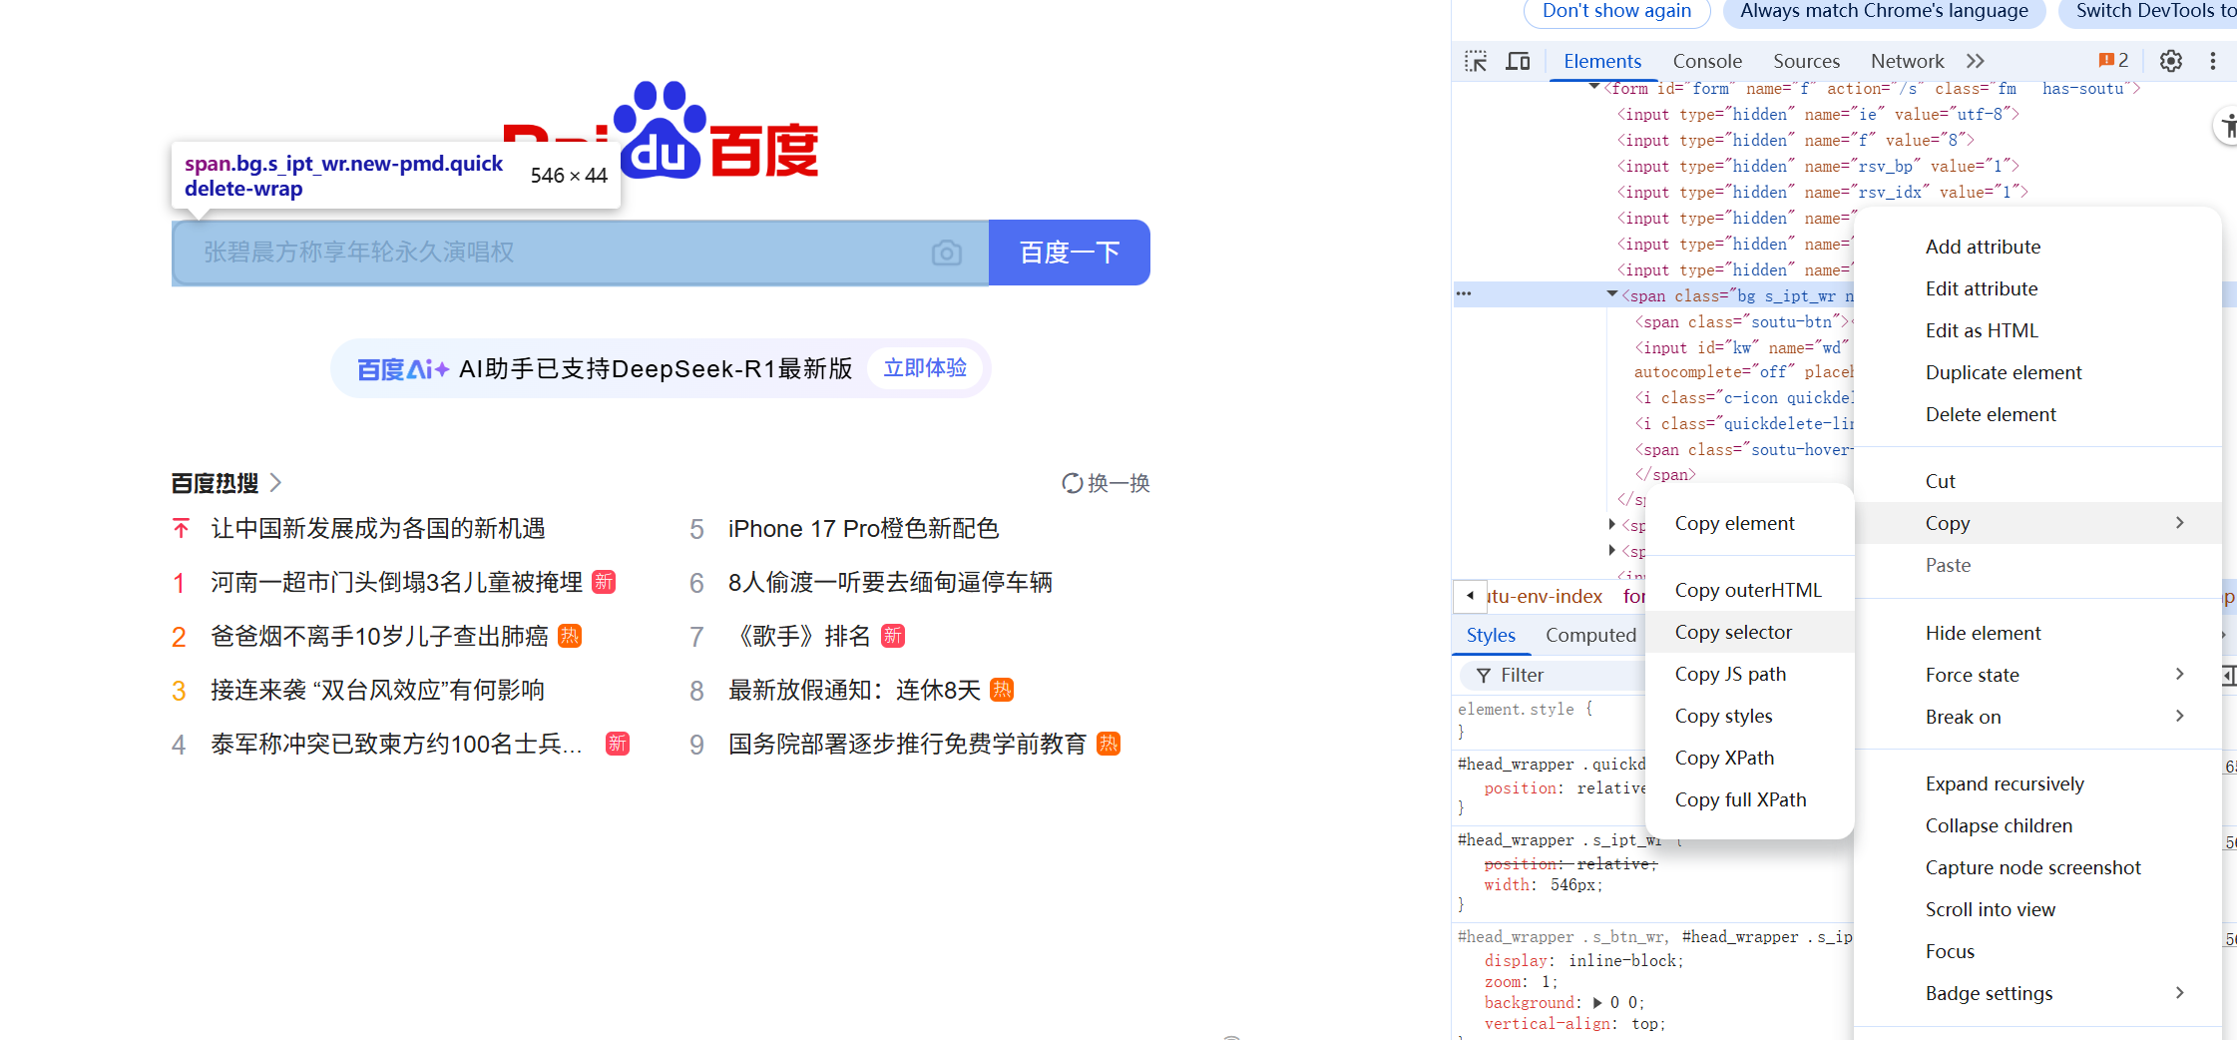
Task: Choose Copy outerHTML
Action: pyautogui.click(x=1749, y=590)
